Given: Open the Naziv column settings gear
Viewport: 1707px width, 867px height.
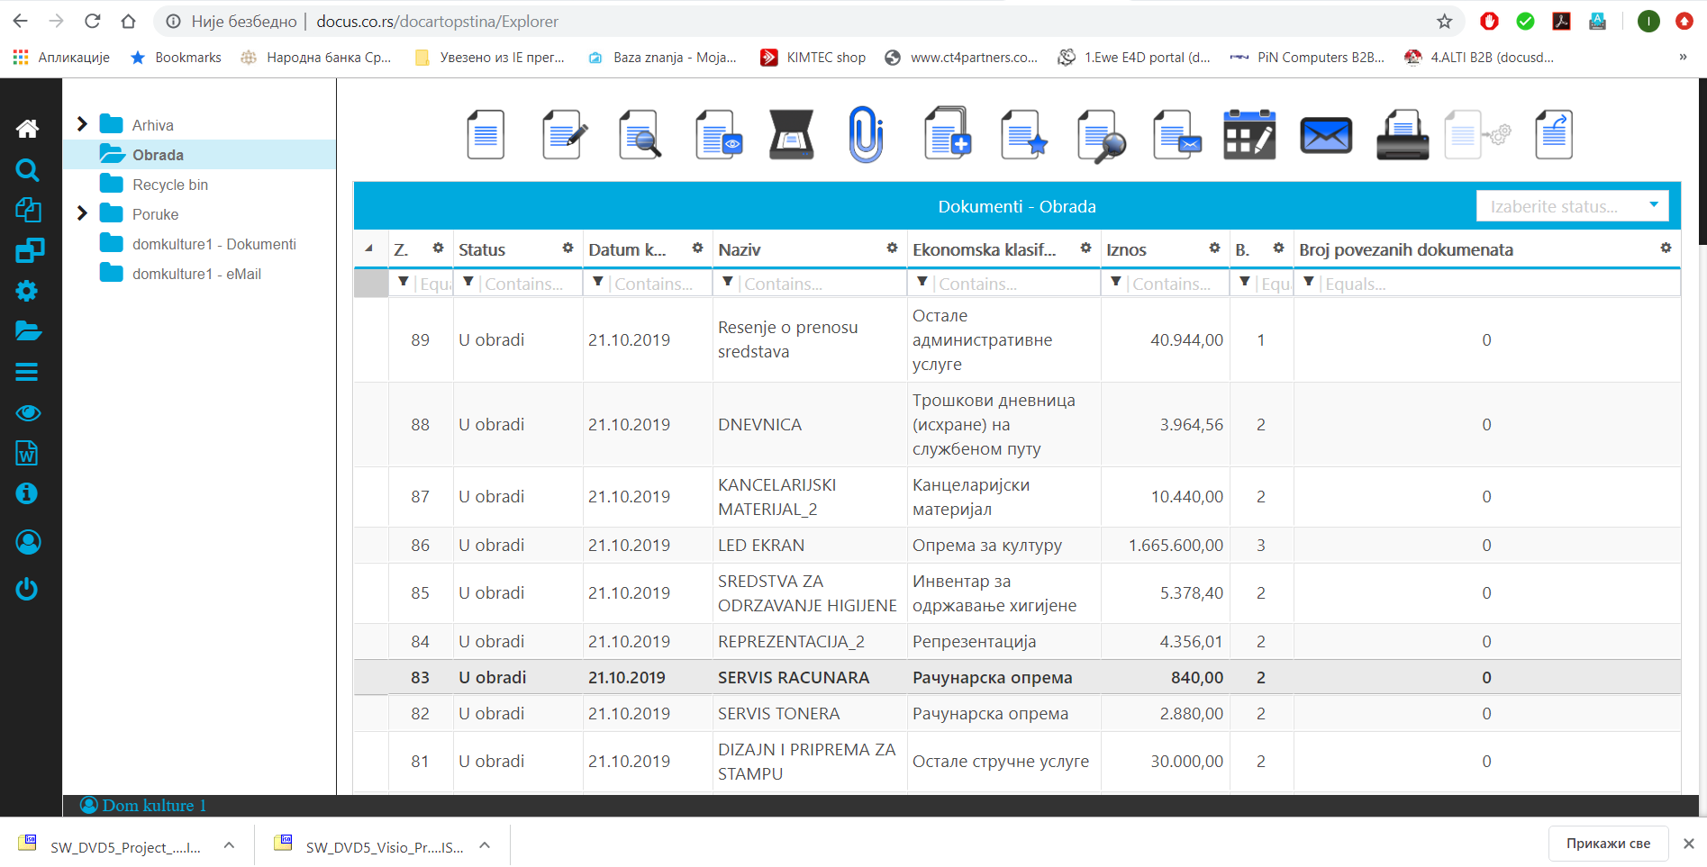Looking at the screenshot, I should tap(892, 248).
